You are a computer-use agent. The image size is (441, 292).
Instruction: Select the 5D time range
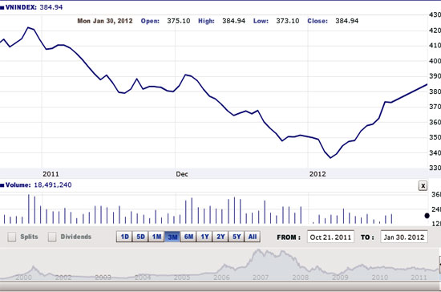[140, 237]
